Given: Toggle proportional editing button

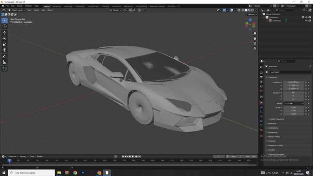Looking at the screenshot, I should tap(140, 10).
